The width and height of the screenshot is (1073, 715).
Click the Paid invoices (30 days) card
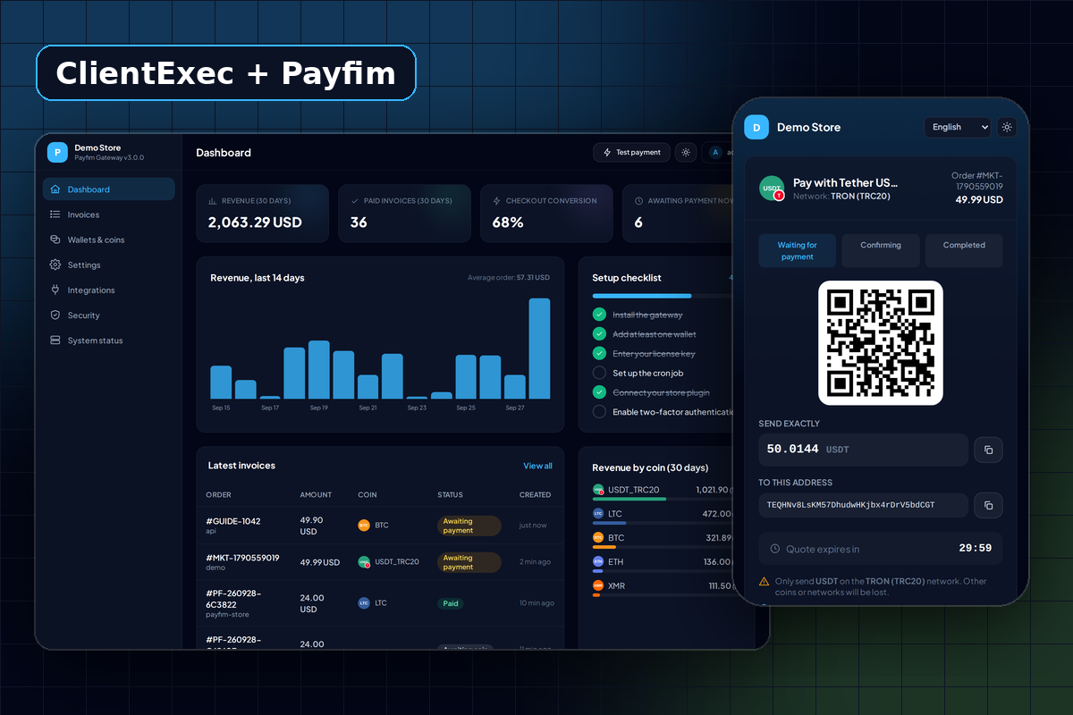pyautogui.click(x=404, y=214)
